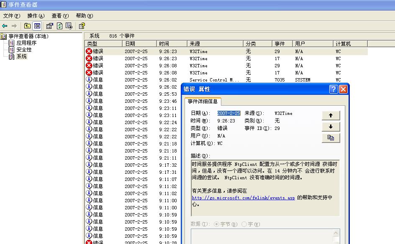Select the 字 (Words) radio button
This screenshot has height=244, width=395.
244,224
